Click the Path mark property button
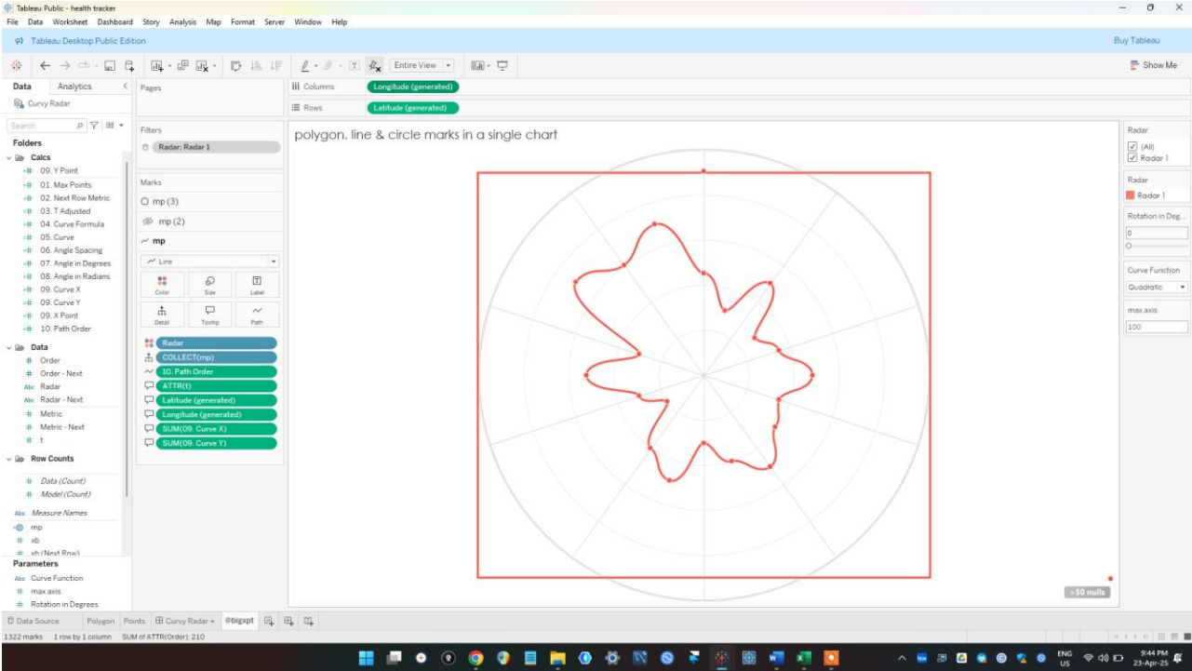 (258, 315)
